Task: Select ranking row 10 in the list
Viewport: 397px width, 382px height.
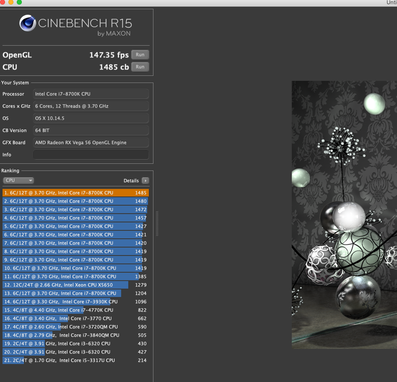Action: pyautogui.click(x=75, y=268)
